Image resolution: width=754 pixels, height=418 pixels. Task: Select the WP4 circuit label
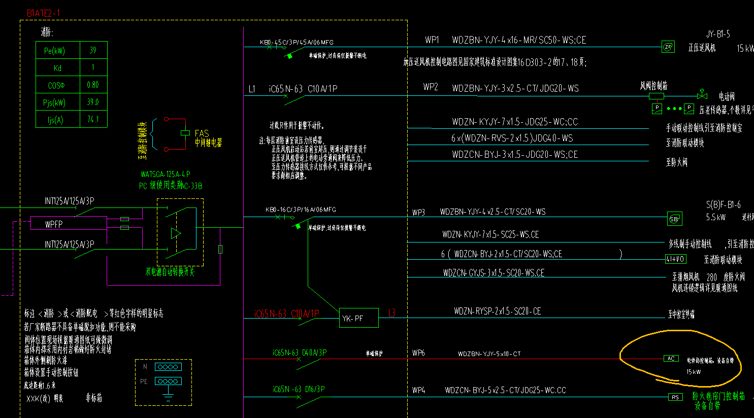coord(418,390)
